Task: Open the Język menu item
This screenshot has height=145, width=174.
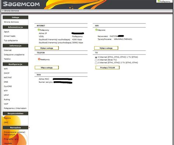Action: [x=7, y=32]
